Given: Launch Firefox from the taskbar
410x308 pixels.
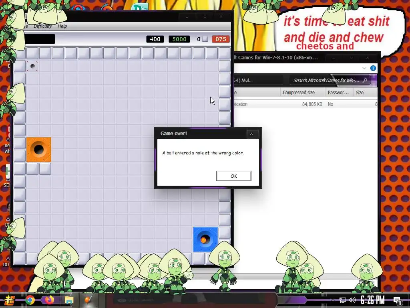Looking at the screenshot, I should tap(49, 300).
